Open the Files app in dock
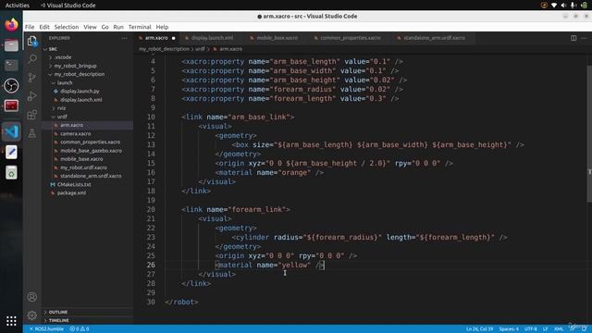Screen dimensions: 592x333 coord(11,45)
